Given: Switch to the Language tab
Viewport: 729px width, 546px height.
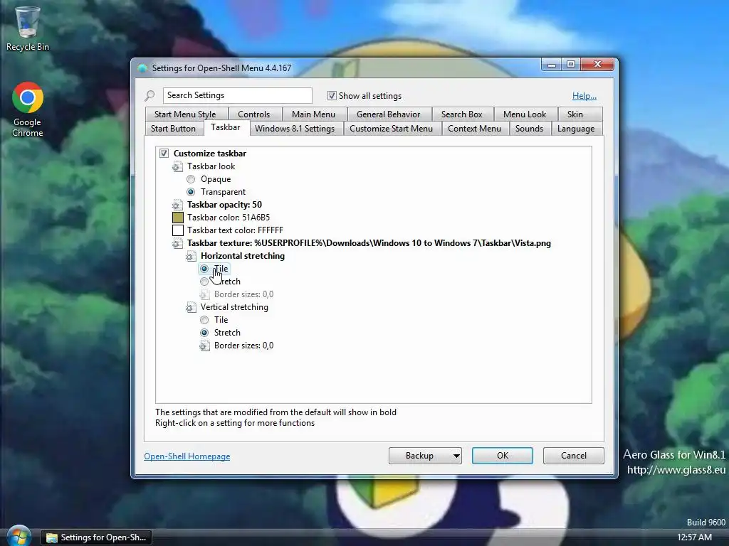Looking at the screenshot, I should (575, 129).
